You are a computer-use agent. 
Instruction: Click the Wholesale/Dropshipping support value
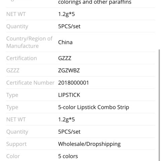(x=89, y=144)
